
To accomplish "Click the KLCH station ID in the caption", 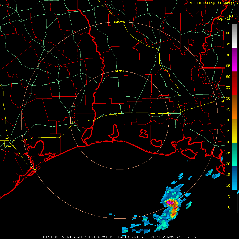I will 155,237.
